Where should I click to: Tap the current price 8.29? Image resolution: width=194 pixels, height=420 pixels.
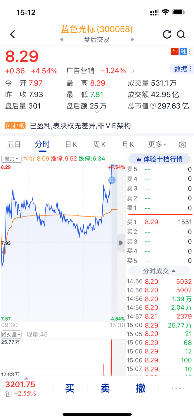click(22, 56)
